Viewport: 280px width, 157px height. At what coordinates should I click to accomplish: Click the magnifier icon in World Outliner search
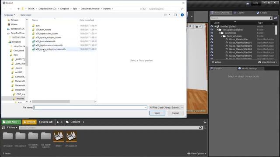click(271, 18)
